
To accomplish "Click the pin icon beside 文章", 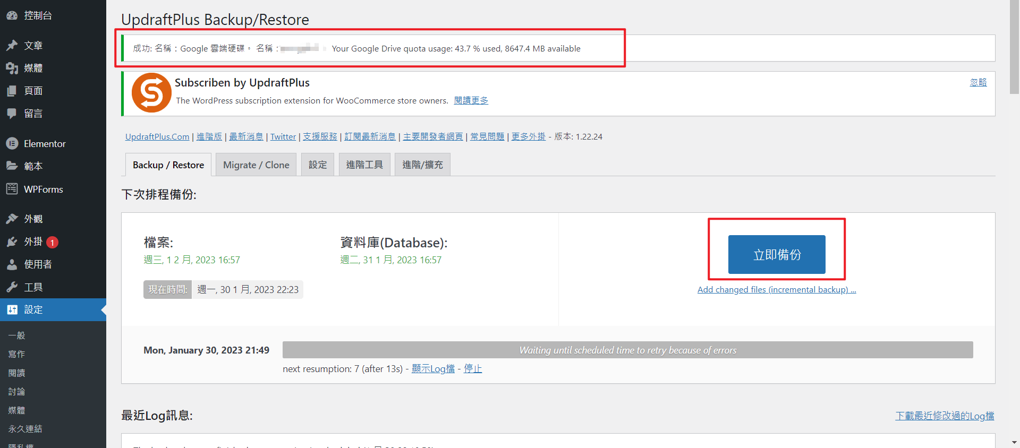I will [12, 46].
